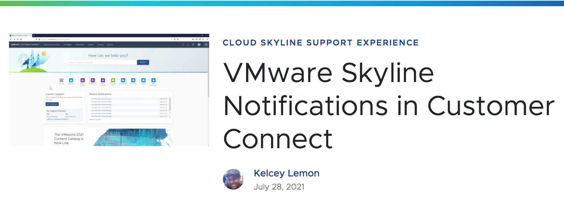564x213 pixels.
Task: Open the Communities menu in navigation bar
Action: [80, 44]
